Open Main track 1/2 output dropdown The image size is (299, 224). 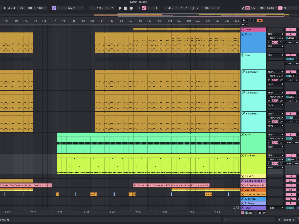pos(275,208)
